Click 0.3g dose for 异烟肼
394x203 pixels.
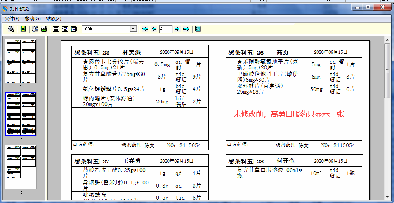(162, 186)
